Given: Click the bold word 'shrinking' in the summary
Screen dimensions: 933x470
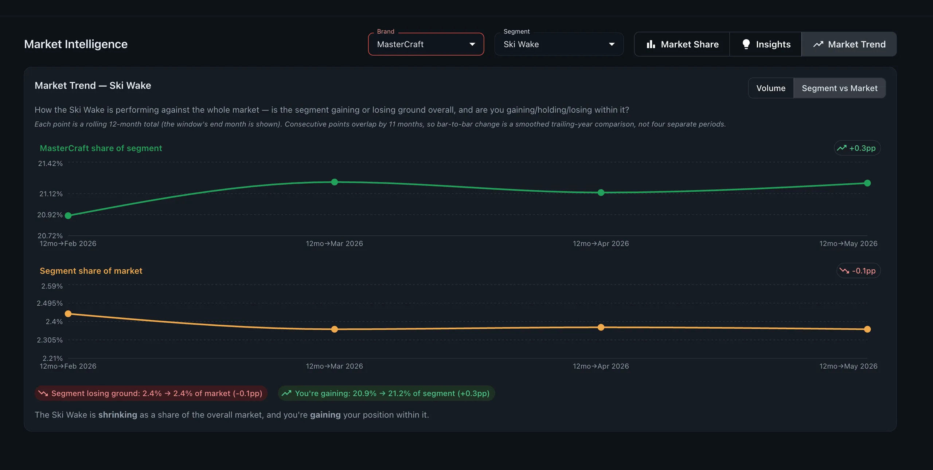Looking at the screenshot, I should point(118,415).
